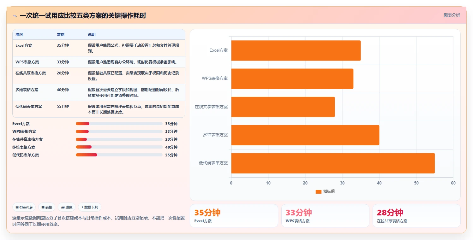Click the lightning icon beside the page title
This screenshot has width=473, height=240.
tap(15, 16)
